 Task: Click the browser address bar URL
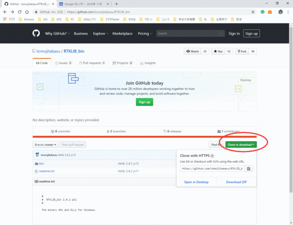[x=98, y=12]
